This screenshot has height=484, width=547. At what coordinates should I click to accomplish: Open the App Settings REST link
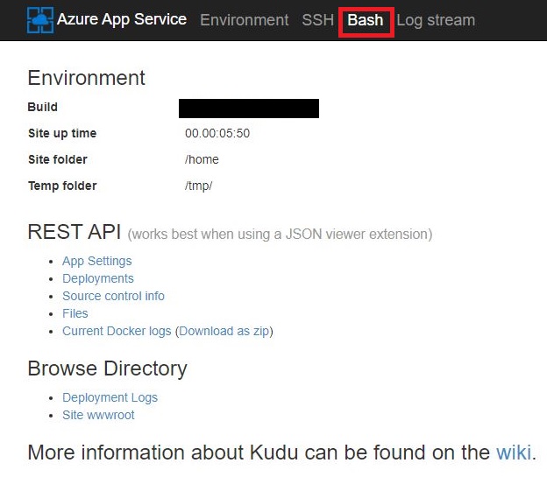96,261
